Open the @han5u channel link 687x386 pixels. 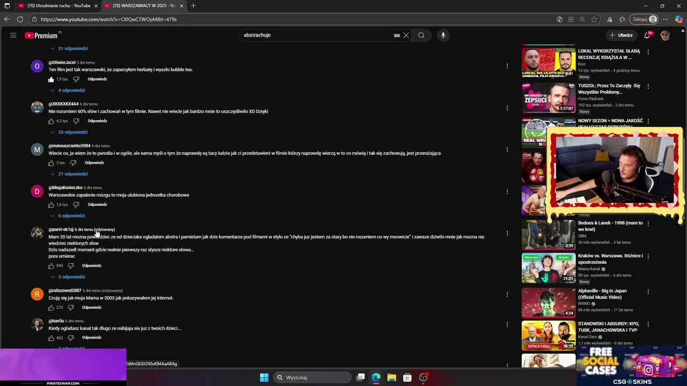[x=56, y=321]
